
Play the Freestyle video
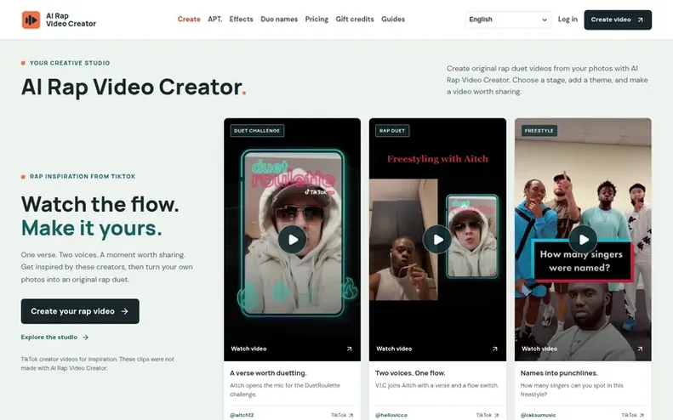[x=583, y=240]
